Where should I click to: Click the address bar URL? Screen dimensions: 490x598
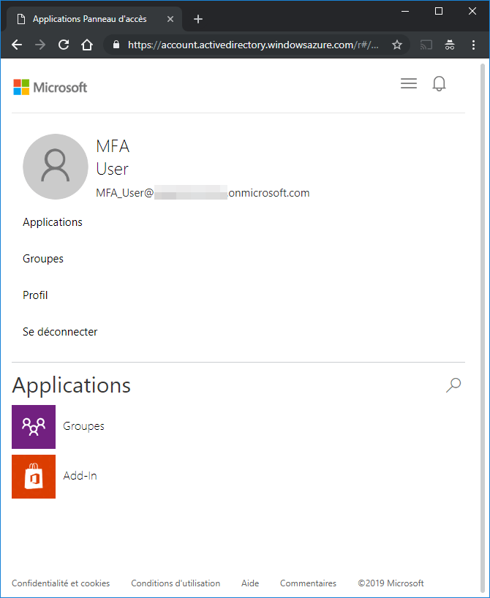point(253,45)
